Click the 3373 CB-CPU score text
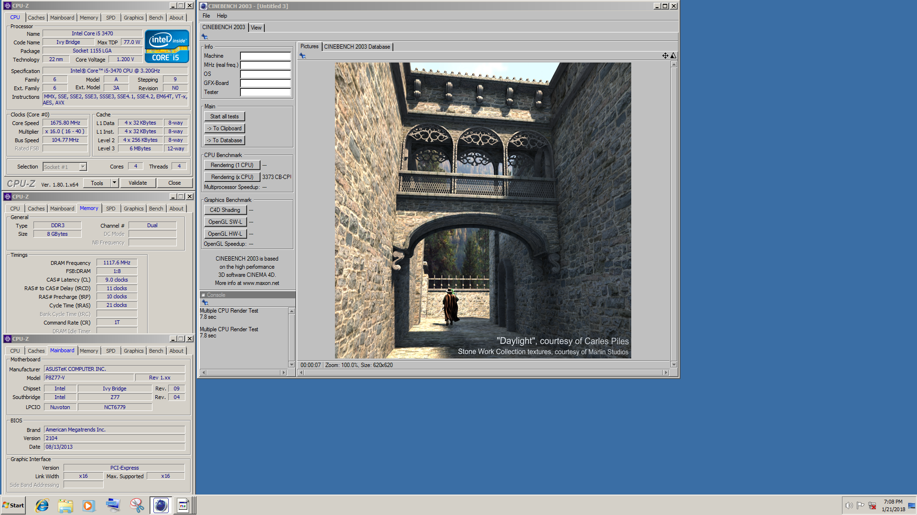Image resolution: width=917 pixels, height=515 pixels. coord(276,177)
